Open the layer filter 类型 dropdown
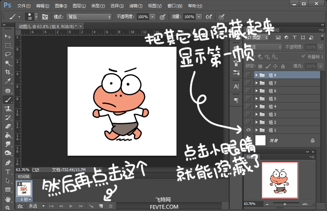327x211 pixels. (258, 38)
